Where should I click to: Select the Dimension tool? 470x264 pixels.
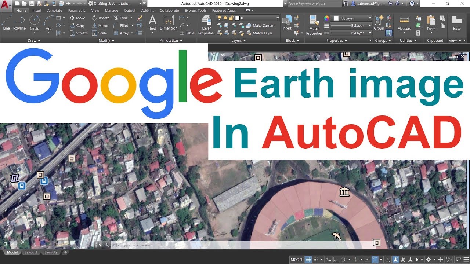[169, 23]
